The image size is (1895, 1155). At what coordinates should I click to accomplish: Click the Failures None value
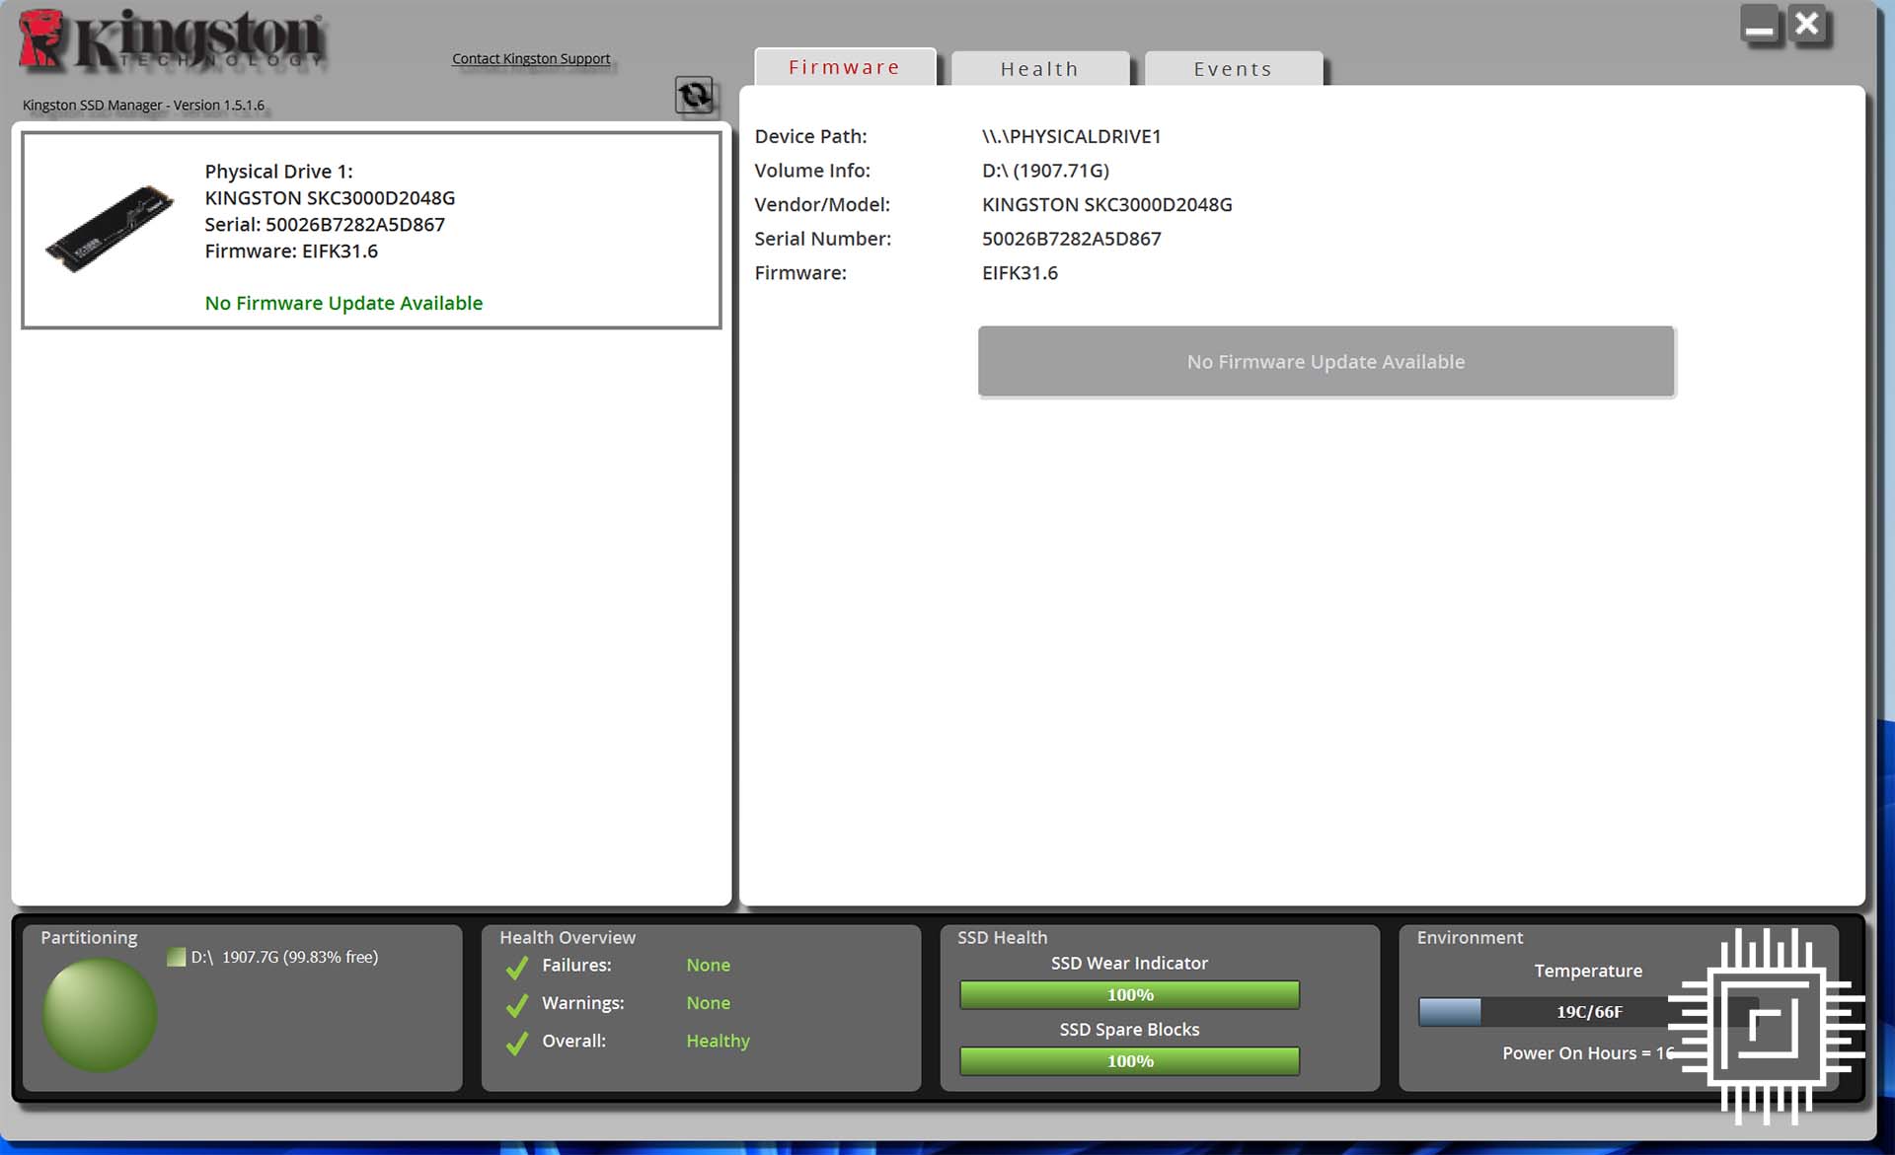(x=708, y=965)
